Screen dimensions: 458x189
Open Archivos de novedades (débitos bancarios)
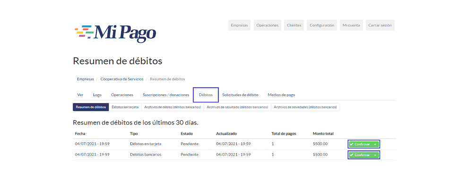coord(305,107)
